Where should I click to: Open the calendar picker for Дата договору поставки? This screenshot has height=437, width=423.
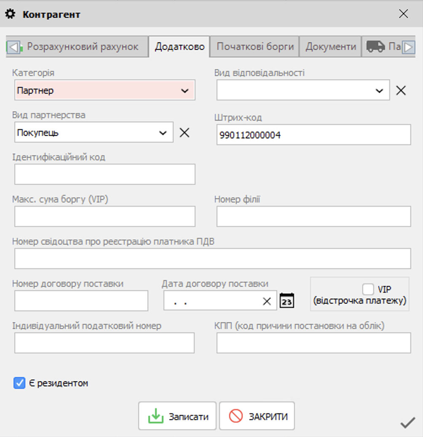point(287,301)
